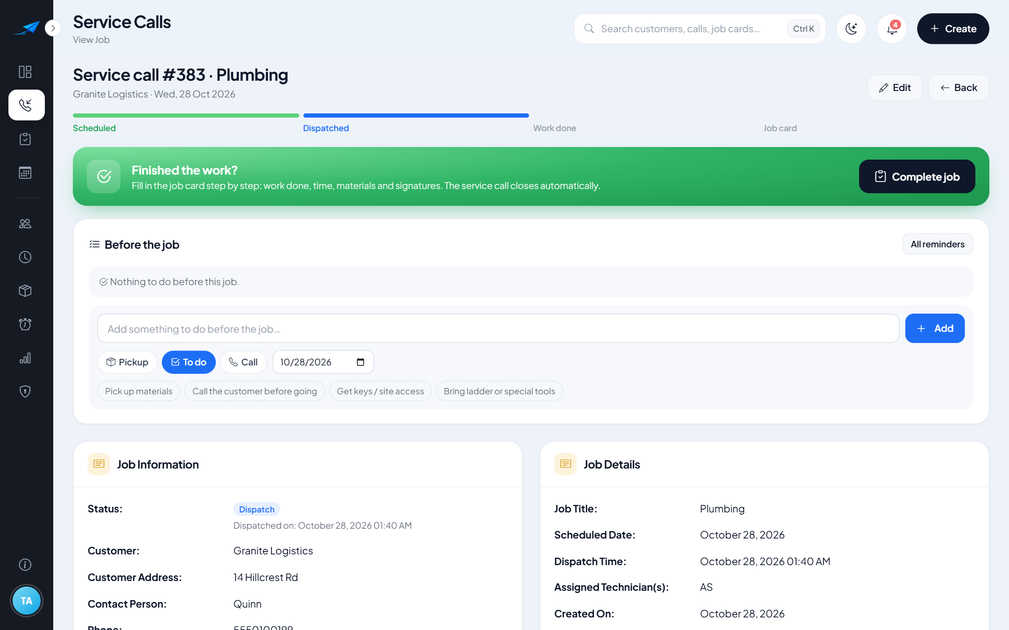Click the 10/28/2026 date field

point(323,362)
